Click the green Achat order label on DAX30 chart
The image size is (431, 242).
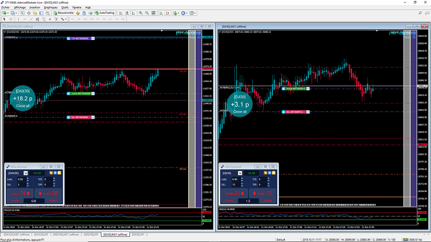[81, 93]
